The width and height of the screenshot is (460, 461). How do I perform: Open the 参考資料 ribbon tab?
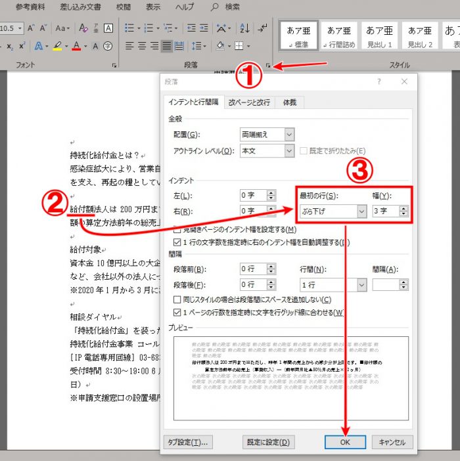pos(30,7)
